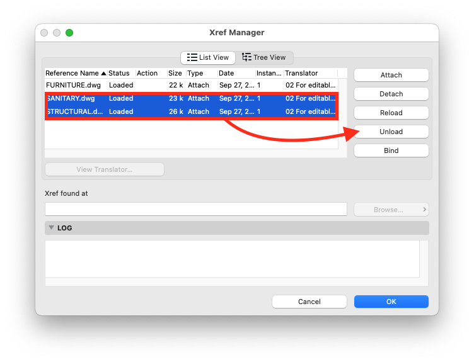The width and height of the screenshot is (474, 362).
Task: Click the 23 k size cell
Action: [x=176, y=98]
